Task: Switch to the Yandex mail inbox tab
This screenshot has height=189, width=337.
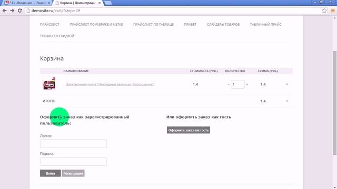Action: pos(27,3)
